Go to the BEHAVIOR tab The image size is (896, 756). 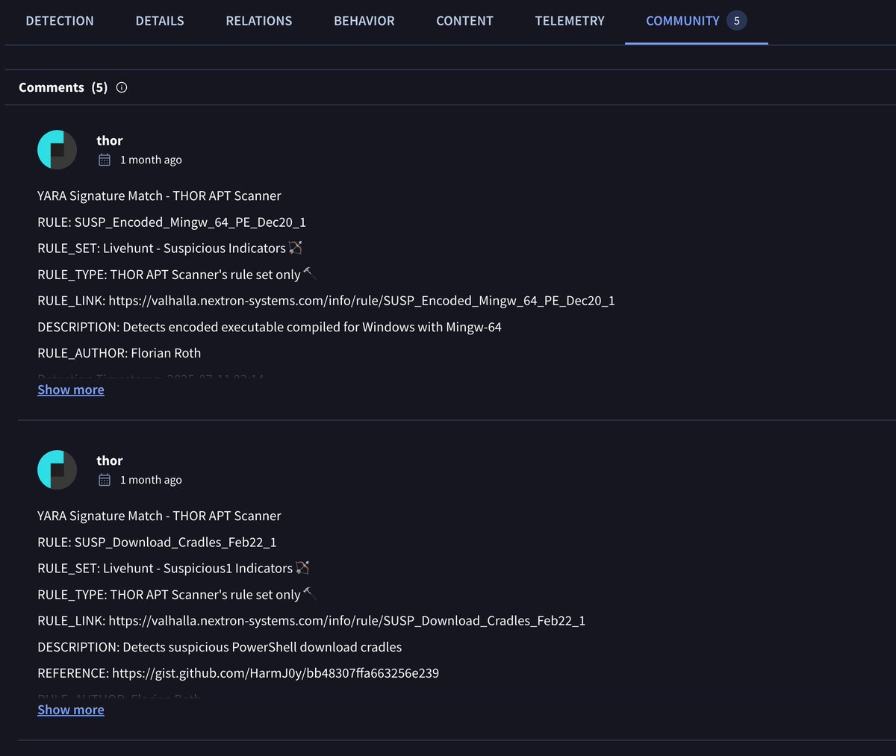pyautogui.click(x=364, y=21)
